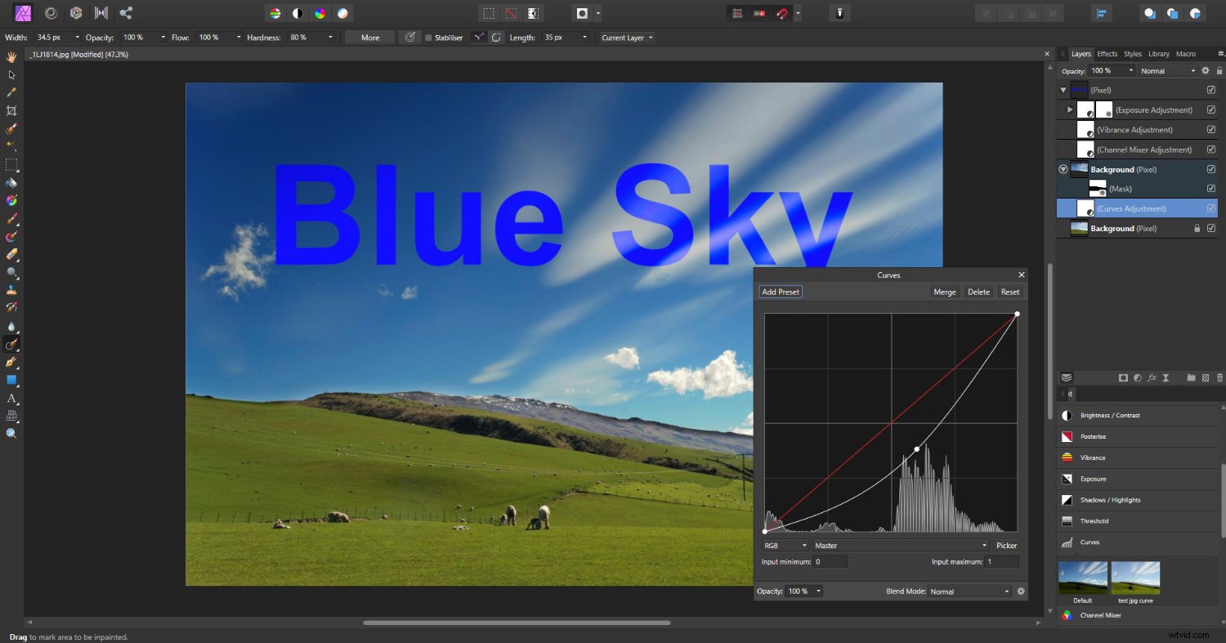Expand the Exposure Adjustment layer
The width and height of the screenshot is (1226, 643).
pyautogui.click(x=1070, y=109)
